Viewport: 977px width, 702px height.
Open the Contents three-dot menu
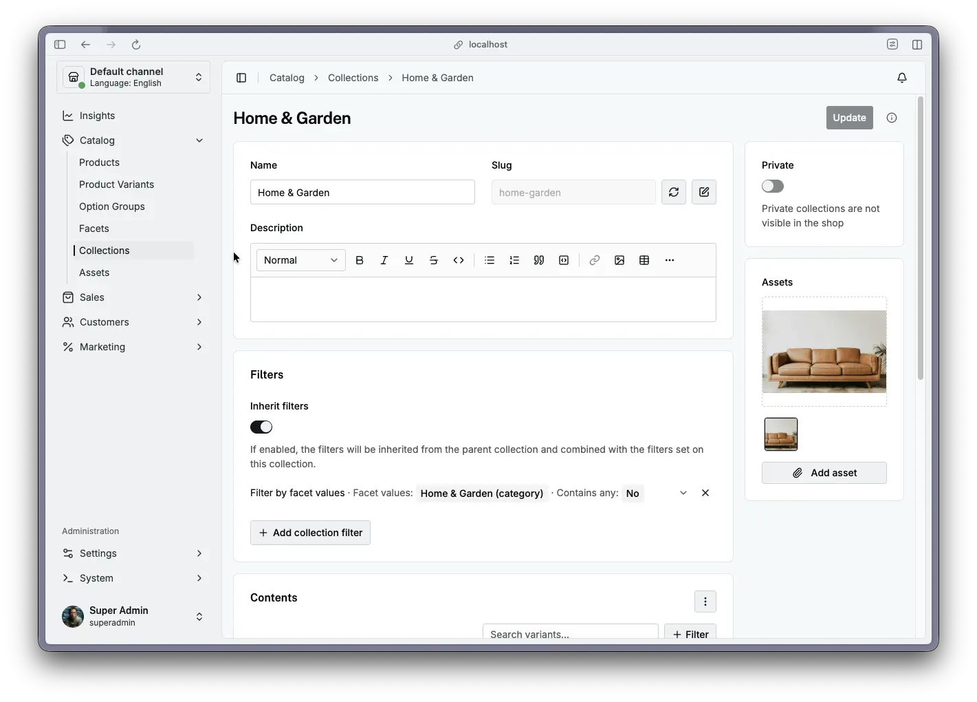point(705,602)
